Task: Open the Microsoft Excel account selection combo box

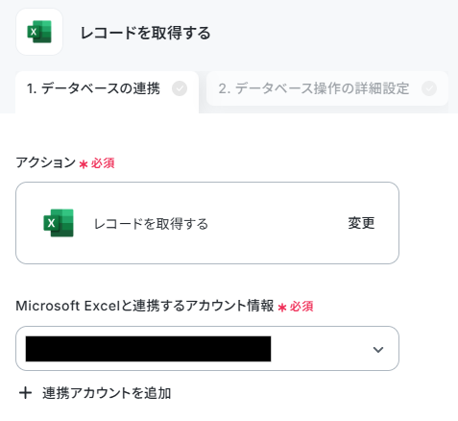Action: [207, 349]
